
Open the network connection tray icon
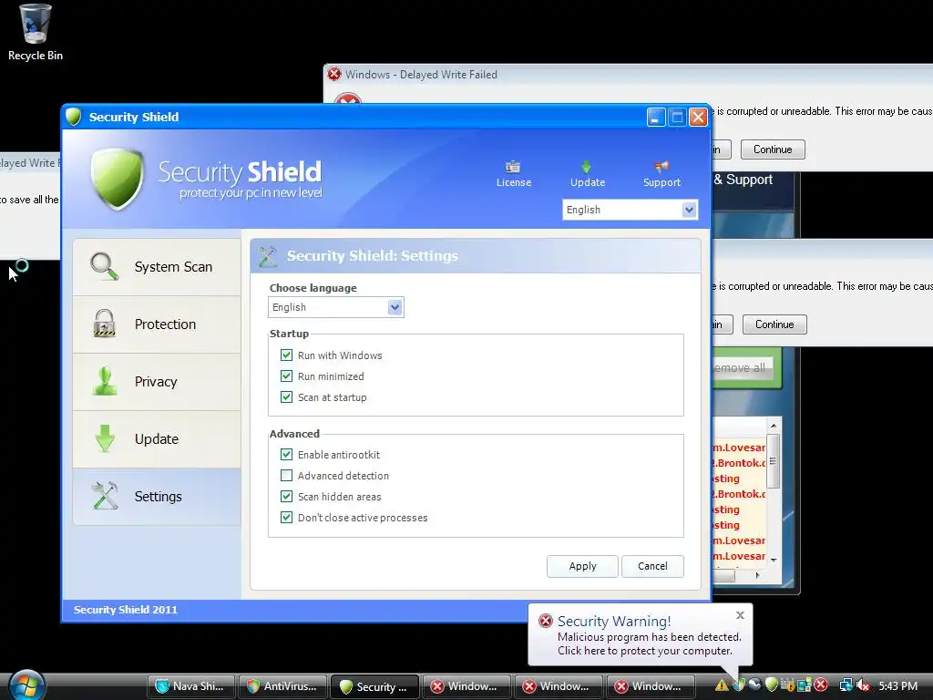846,685
